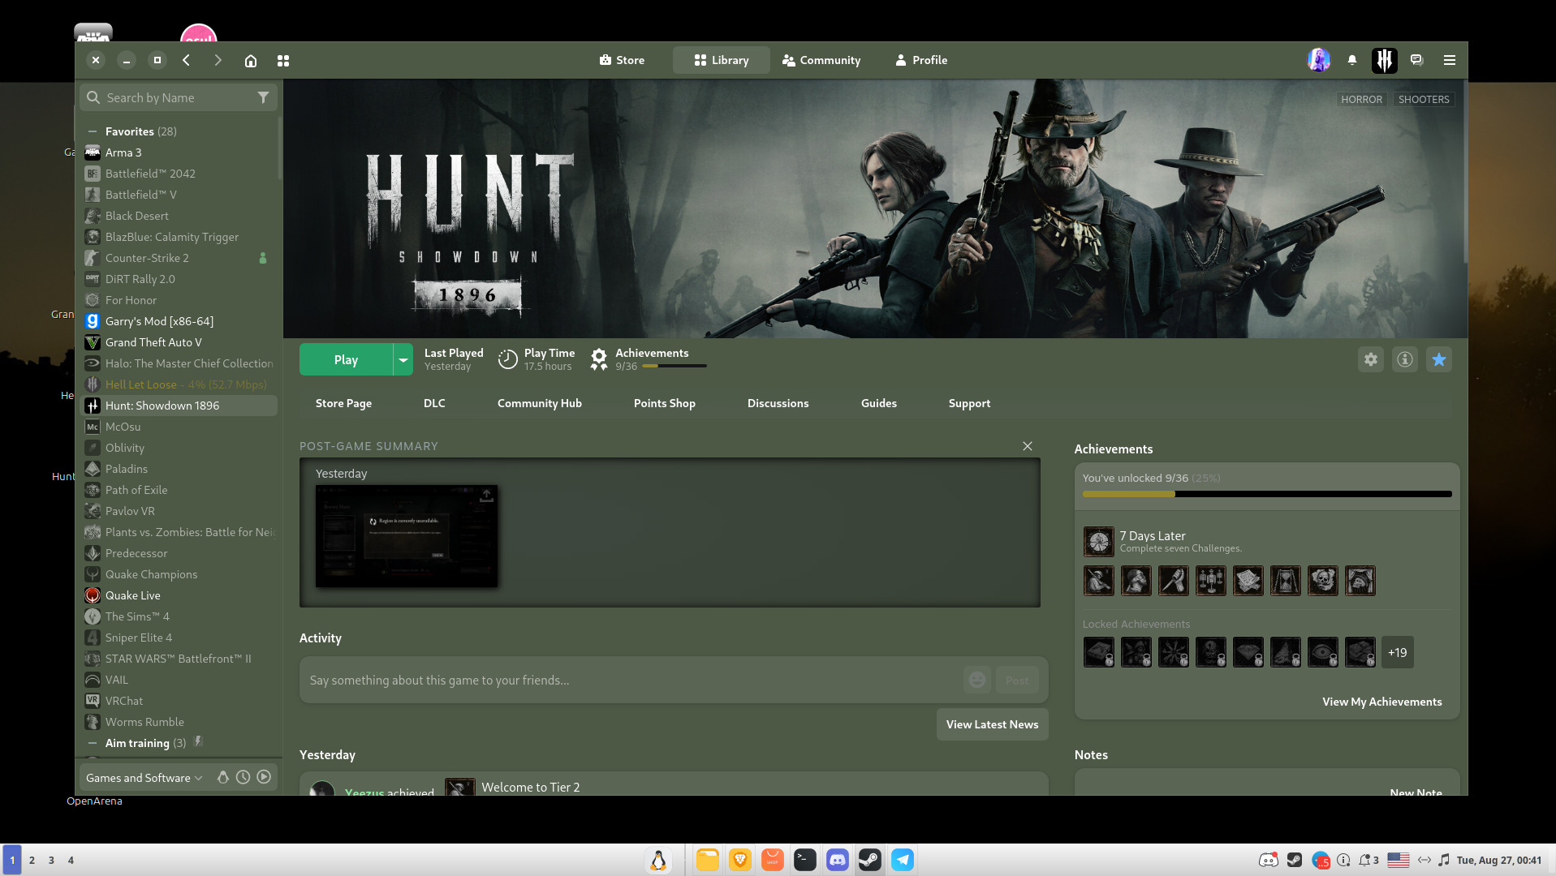Switch to the Store tab
1556x876 pixels.
[622, 60]
